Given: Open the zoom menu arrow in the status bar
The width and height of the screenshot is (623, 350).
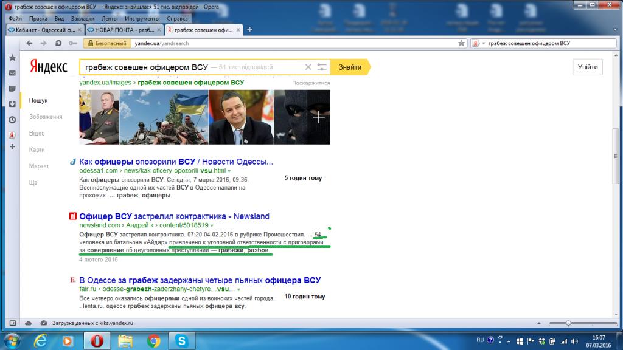Looking at the screenshot, I should point(539,323).
